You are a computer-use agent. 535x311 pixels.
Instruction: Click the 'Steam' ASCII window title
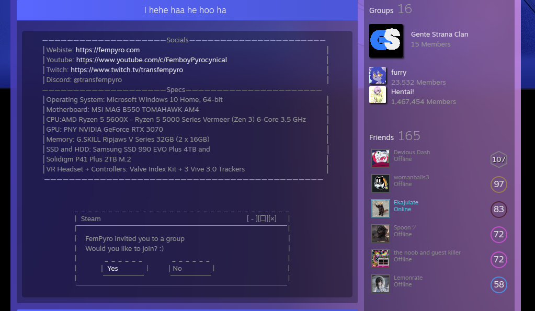click(91, 218)
